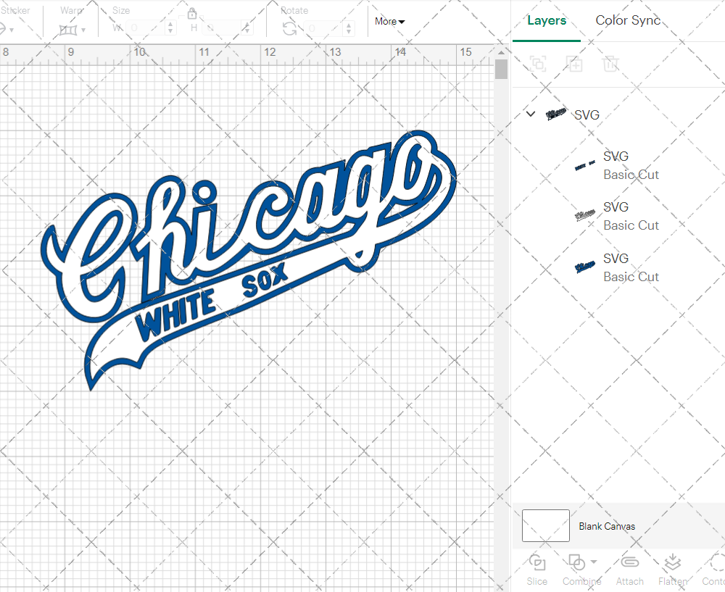Viewport: 725px width, 592px height.
Task: Select the white Chicago outline SVG layer
Action: [618, 216]
